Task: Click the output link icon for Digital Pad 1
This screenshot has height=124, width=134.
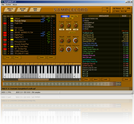Action: pyautogui.click(x=52, y=35)
